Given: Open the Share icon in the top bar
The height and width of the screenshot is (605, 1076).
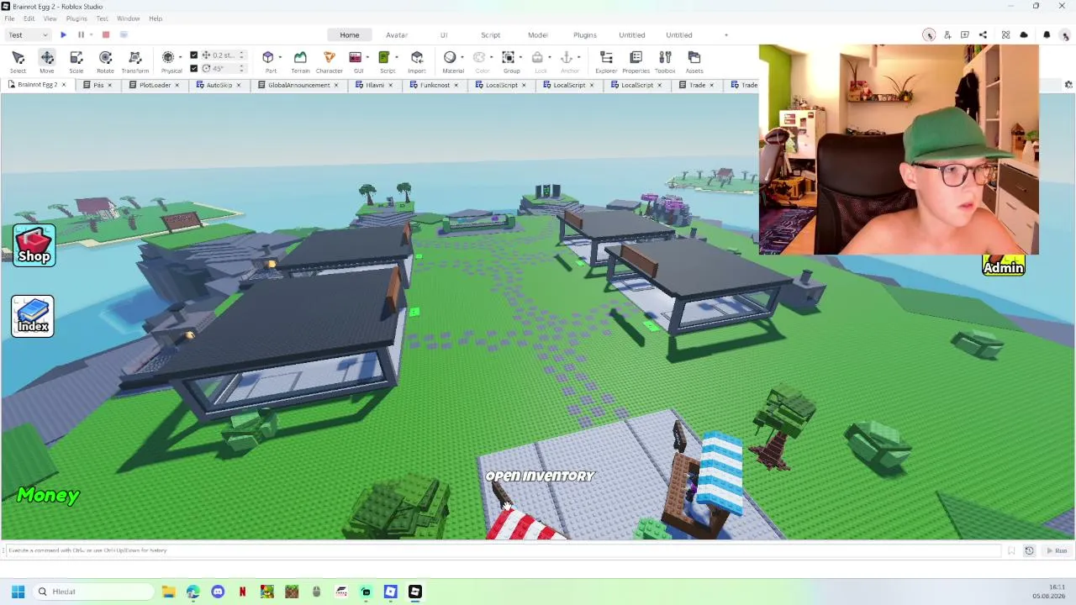Looking at the screenshot, I should tap(983, 34).
